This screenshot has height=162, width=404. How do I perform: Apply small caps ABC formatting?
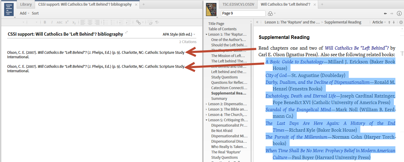(59, 22)
